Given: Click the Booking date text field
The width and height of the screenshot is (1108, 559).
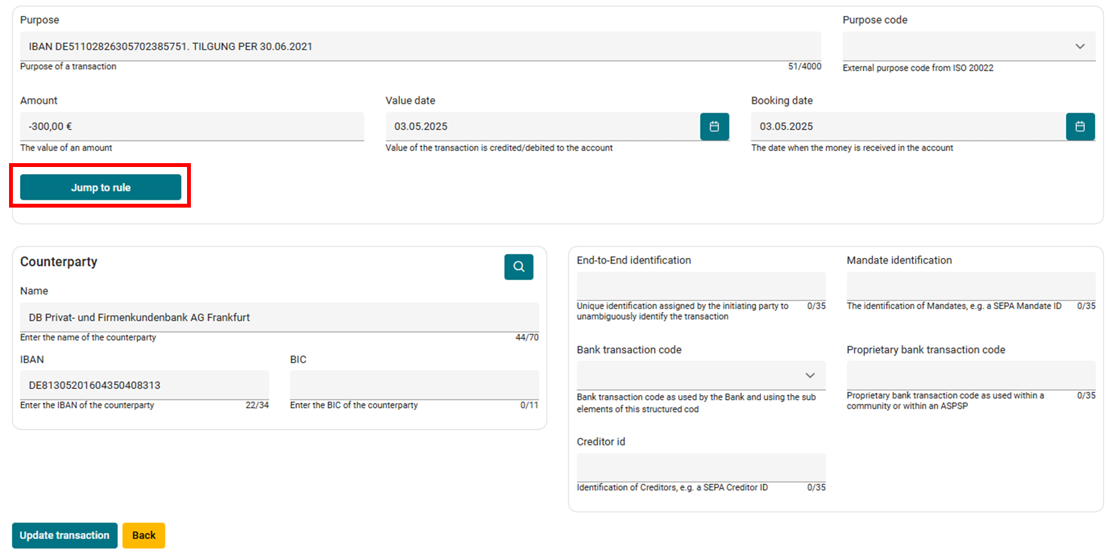Looking at the screenshot, I should (907, 126).
